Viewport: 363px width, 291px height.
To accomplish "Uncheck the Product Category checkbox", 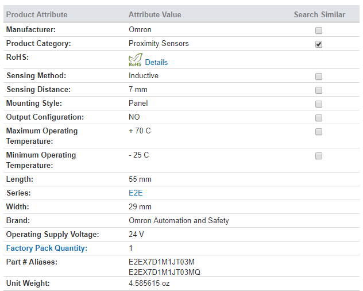I will click(x=319, y=44).
